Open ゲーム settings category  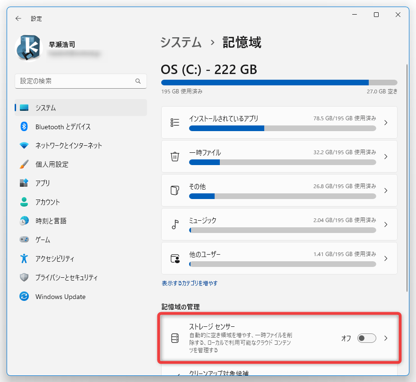[x=81, y=239]
